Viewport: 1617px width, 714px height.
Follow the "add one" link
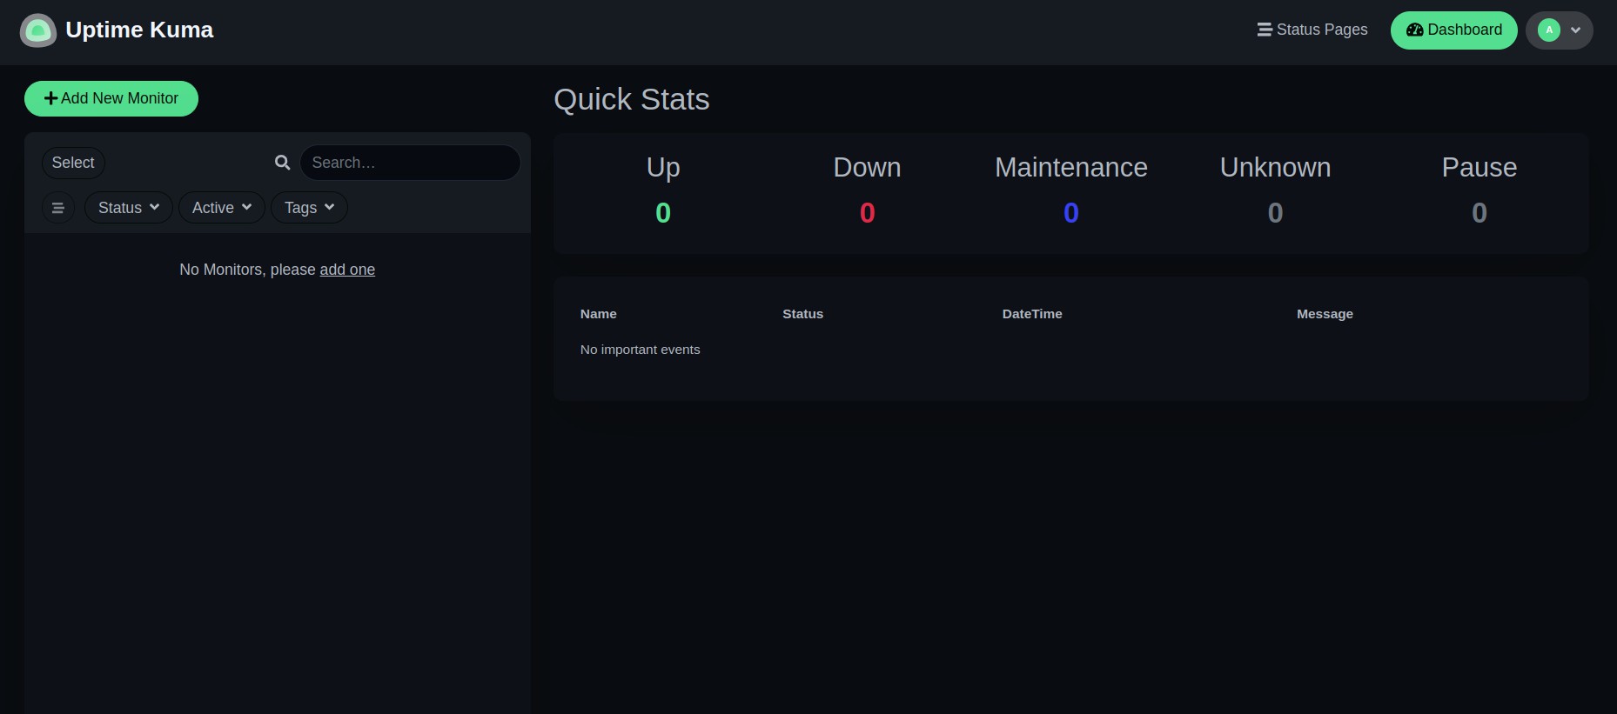[x=347, y=270]
